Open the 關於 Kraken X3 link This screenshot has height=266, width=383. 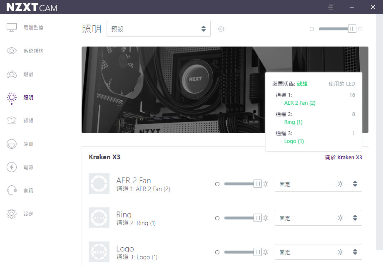343,157
